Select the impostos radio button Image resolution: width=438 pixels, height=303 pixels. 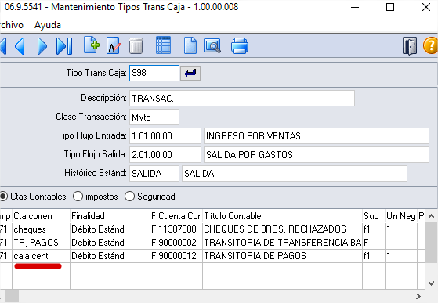(x=78, y=197)
